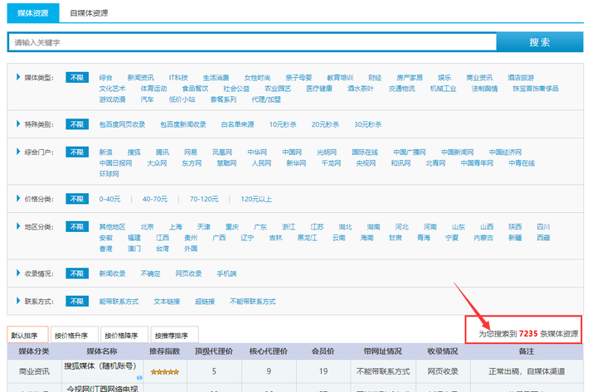Choose the 40-70元 price range
This screenshot has width=597, height=392.
point(155,199)
